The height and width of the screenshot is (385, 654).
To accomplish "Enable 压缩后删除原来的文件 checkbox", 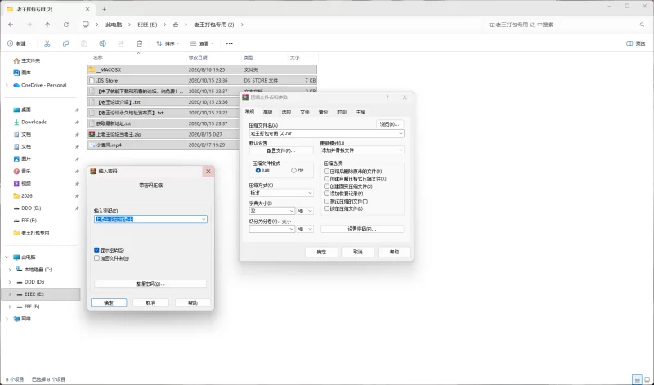I will click(x=326, y=171).
